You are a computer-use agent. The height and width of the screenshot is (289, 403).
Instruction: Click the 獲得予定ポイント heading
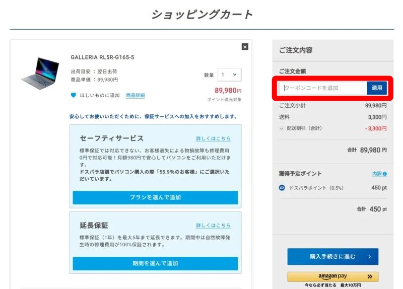pos(300,174)
